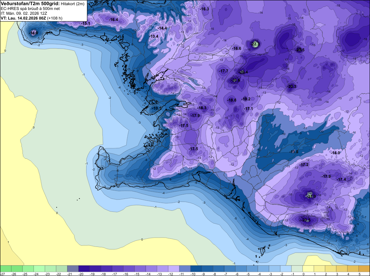Viewport: 370px width, 276px height.
Task: Click the -16.4 temperature label
Action: pyautogui.click(x=113, y=20)
